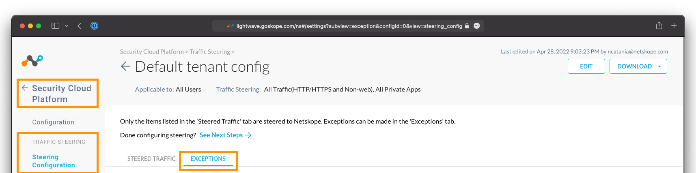Open a new tab with plus icon
Viewport: 696px width, 173px height.
pos(674,26)
